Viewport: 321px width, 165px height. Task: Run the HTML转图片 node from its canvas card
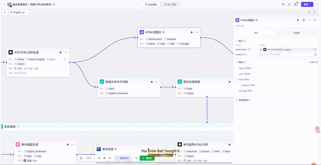pyautogui.click(x=192, y=32)
